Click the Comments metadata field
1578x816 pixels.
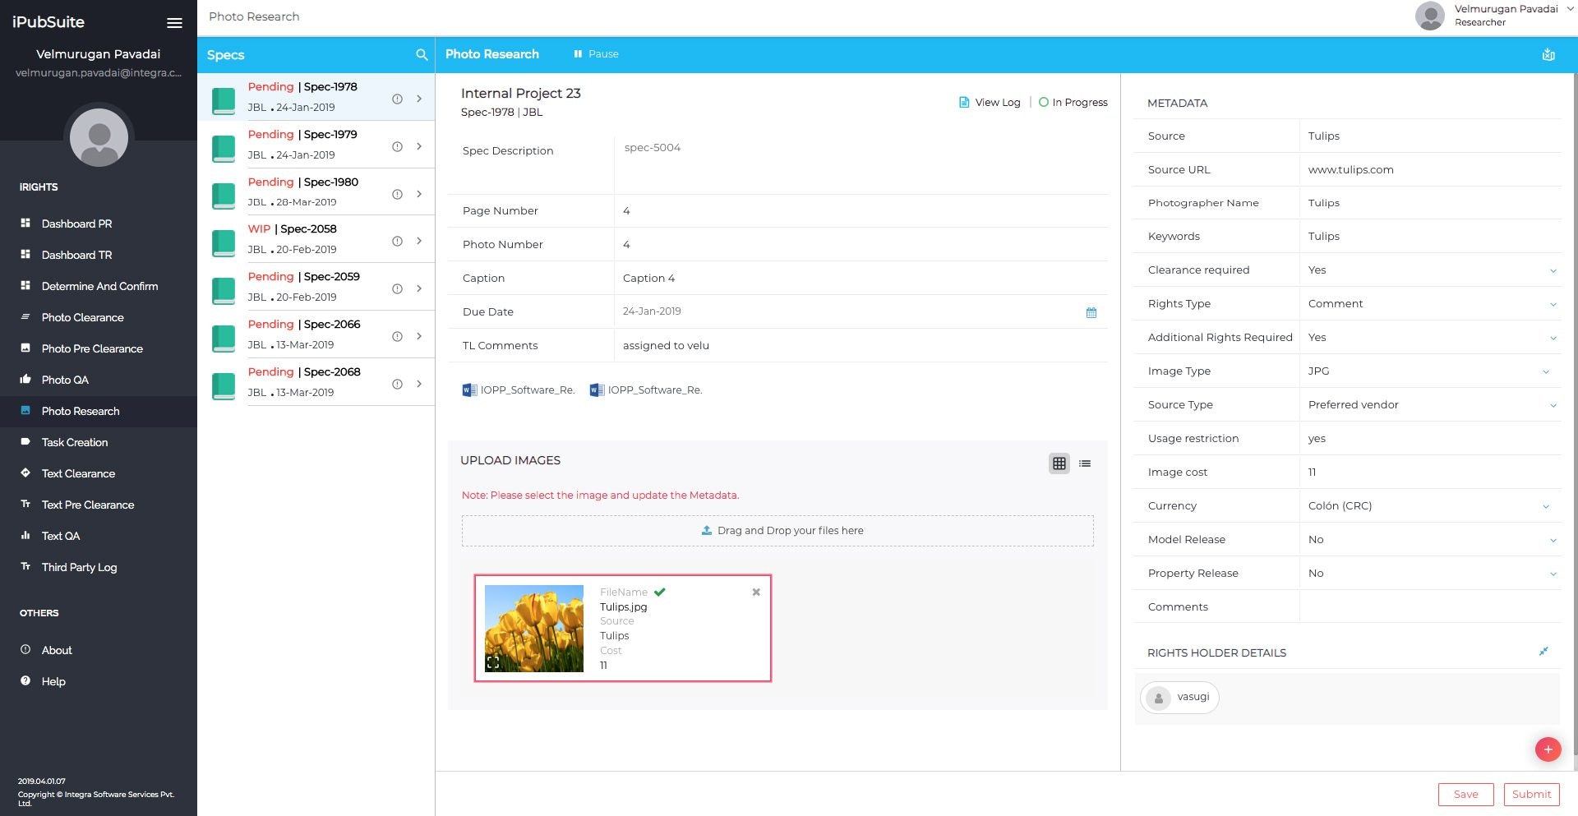tap(1430, 607)
